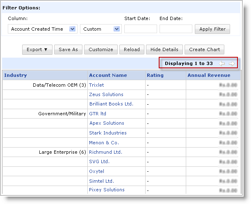Image resolution: width=251 pixels, height=204 pixels.
Task: Click the Create Chart button
Action: point(205,49)
